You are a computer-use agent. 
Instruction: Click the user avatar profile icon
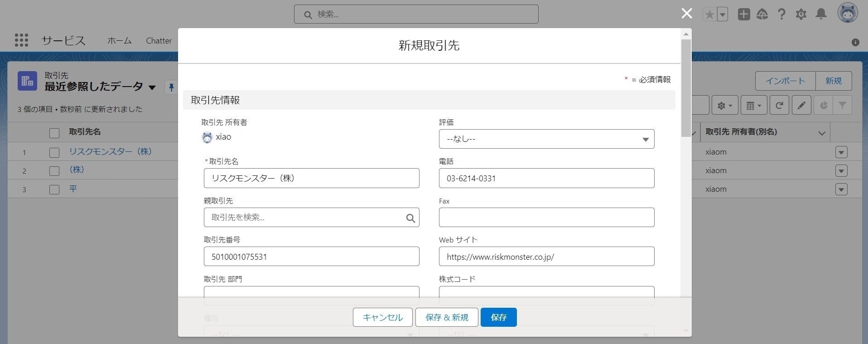click(848, 13)
